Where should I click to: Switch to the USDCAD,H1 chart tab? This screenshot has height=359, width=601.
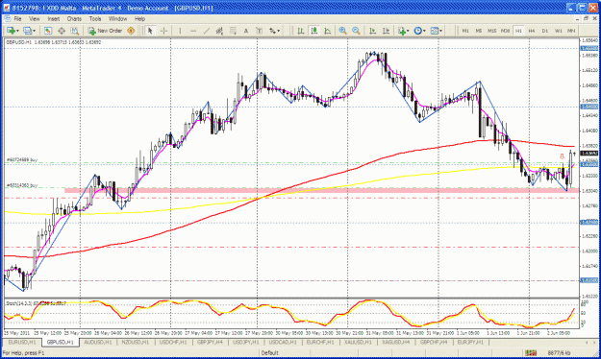(283, 342)
